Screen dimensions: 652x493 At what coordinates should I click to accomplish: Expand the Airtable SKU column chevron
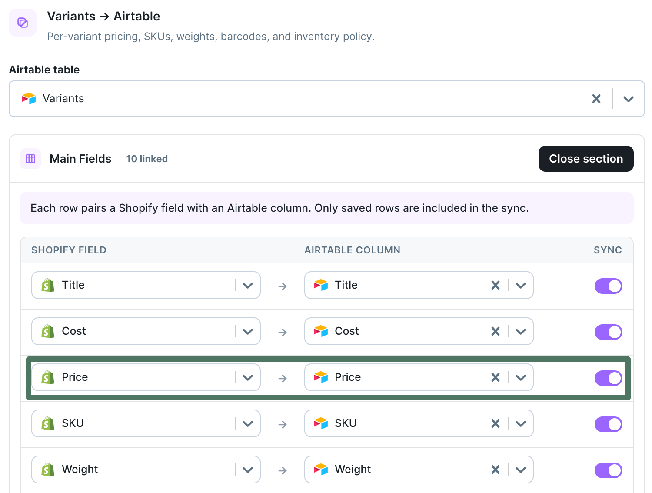pos(521,424)
